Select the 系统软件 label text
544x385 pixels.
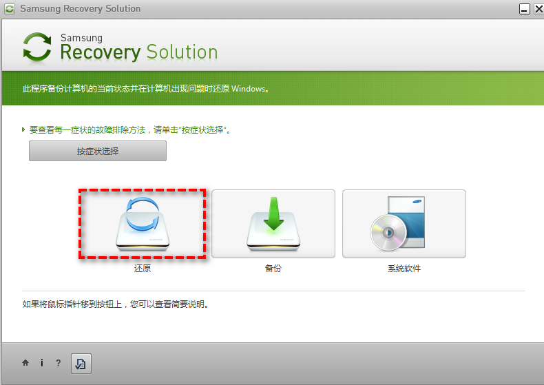404,268
